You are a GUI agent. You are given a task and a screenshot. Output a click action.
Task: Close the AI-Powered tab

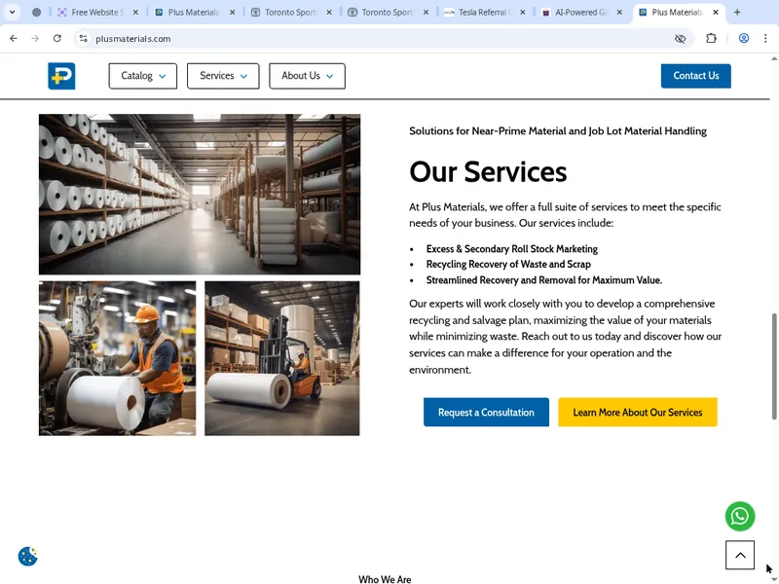pos(619,13)
